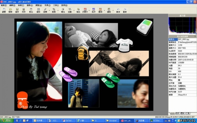Click the 1/500秒 shutter speed value
The width and height of the screenshot is (197, 123).
coord(181,63)
